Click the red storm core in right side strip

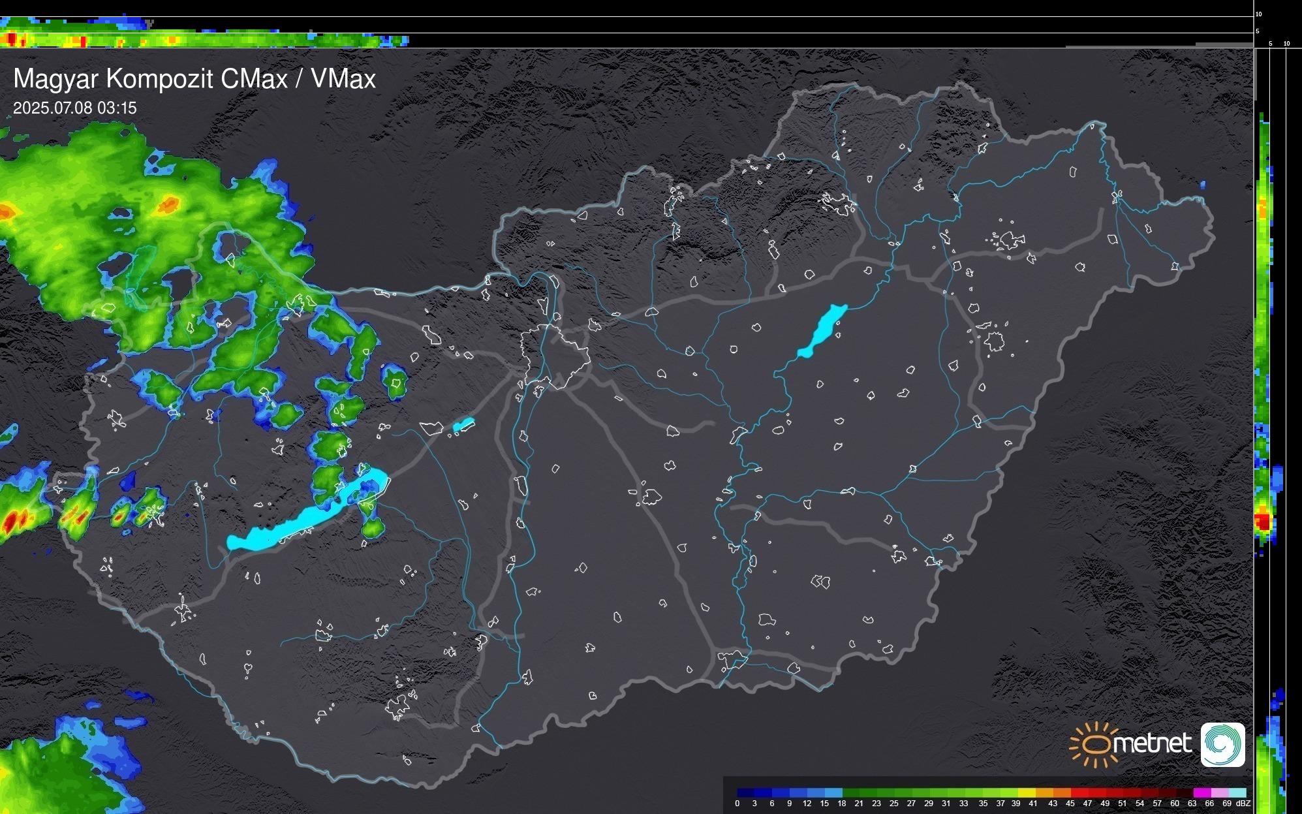[x=1263, y=522]
